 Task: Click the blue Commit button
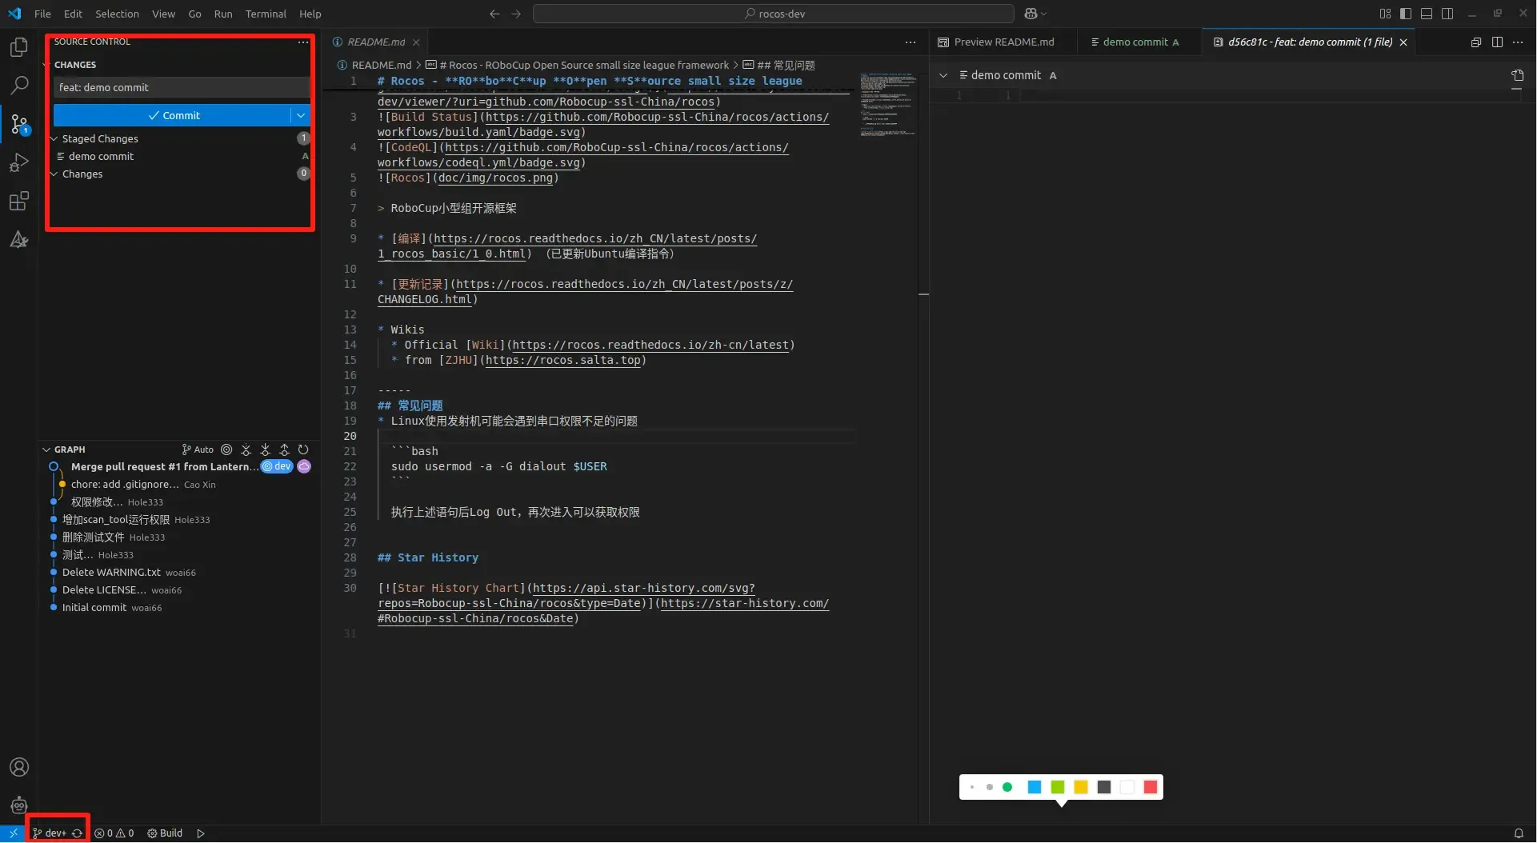coord(172,115)
